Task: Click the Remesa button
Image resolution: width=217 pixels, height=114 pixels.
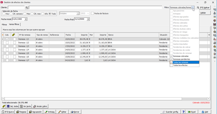Action: tap(21, 112)
